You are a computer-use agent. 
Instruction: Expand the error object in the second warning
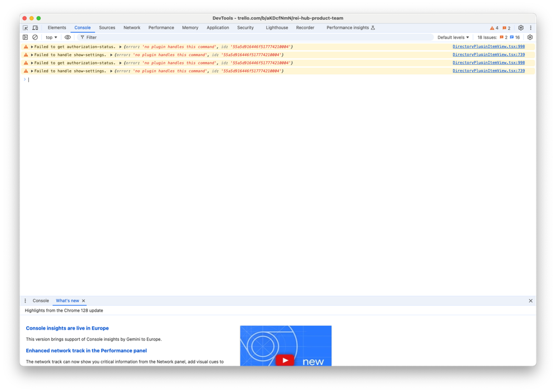click(x=111, y=55)
